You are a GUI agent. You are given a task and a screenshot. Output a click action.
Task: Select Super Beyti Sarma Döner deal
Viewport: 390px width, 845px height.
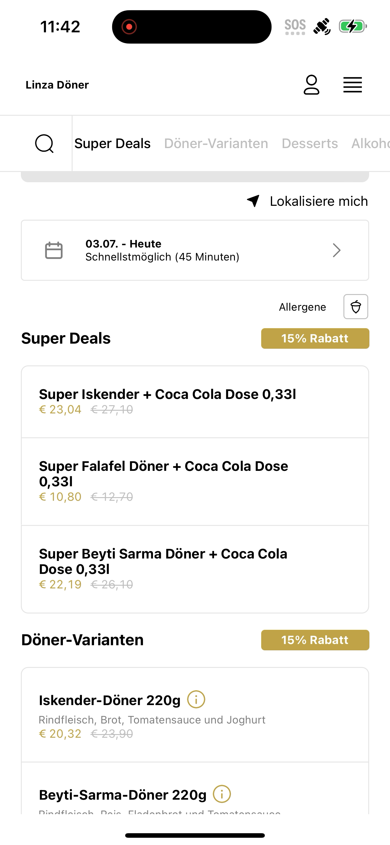coord(195,569)
